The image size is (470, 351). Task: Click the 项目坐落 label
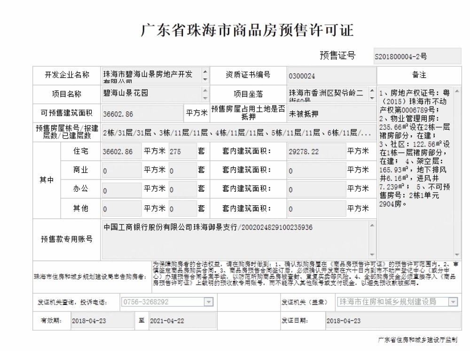coord(248,94)
